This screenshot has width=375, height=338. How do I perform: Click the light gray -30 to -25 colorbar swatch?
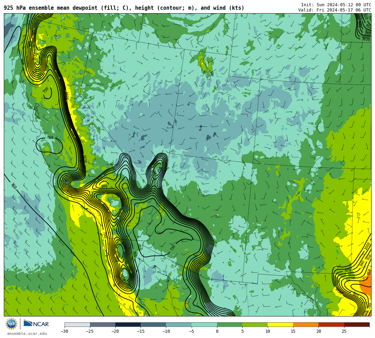point(77,324)
